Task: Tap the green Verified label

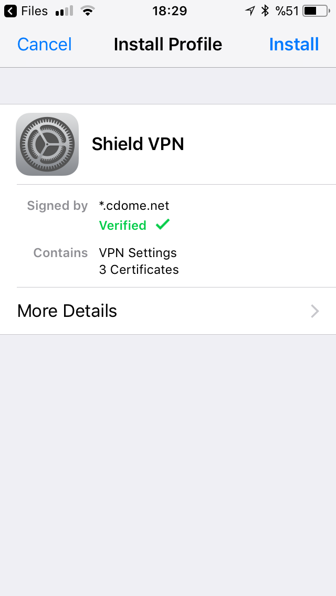Action: click(122, 226)
